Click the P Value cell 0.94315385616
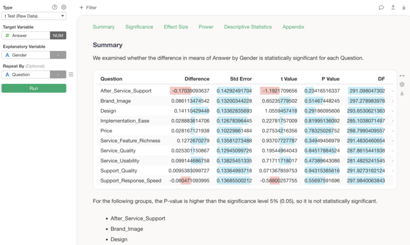 point(322,171)
